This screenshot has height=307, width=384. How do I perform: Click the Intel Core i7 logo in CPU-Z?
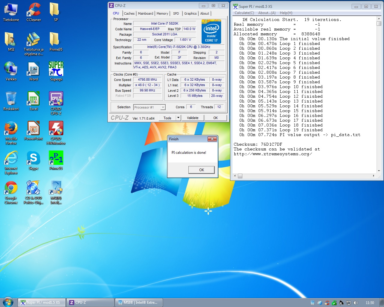tap(211, 32)
